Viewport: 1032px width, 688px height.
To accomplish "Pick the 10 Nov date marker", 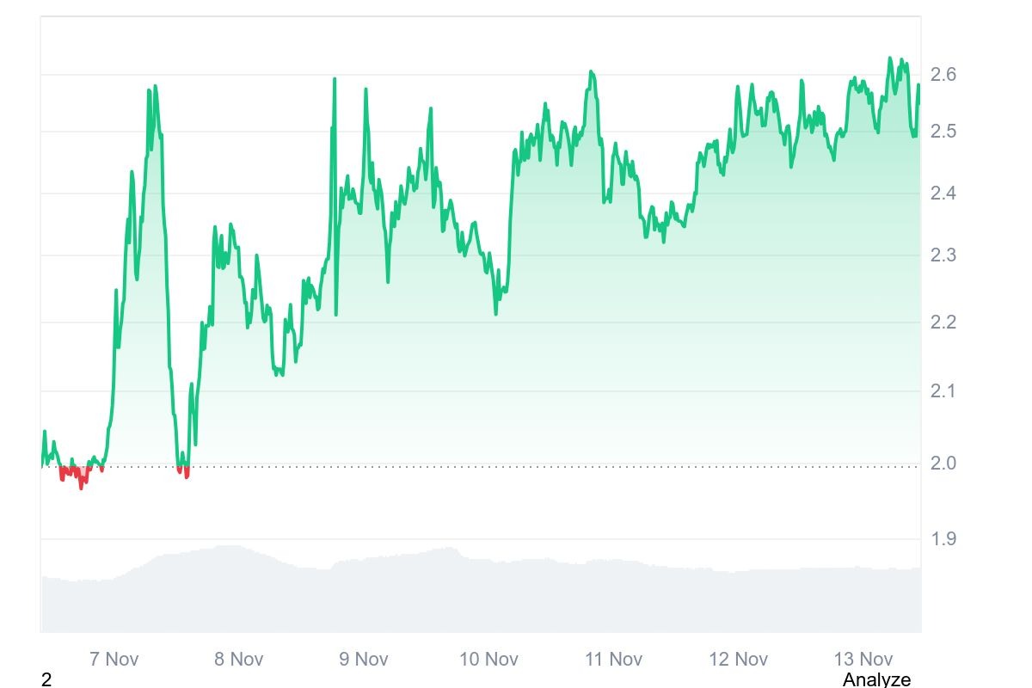I will coord(488,660).
